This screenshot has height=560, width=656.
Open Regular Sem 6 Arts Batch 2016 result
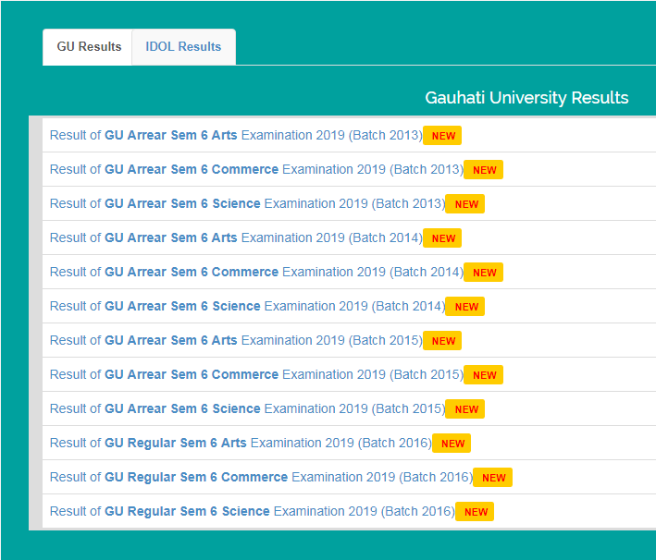[x=241, y=443]
